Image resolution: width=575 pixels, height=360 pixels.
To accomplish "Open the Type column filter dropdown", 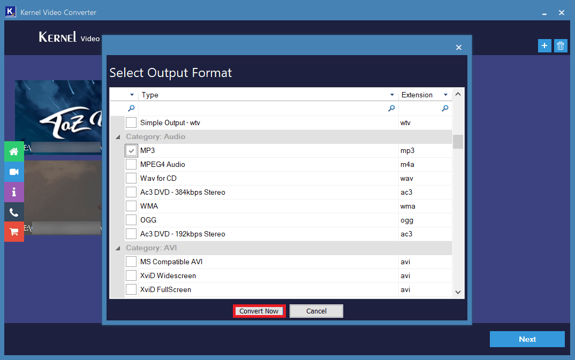I will coord(392,95).
